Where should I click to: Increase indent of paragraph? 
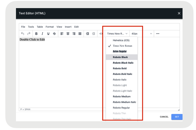87,34
